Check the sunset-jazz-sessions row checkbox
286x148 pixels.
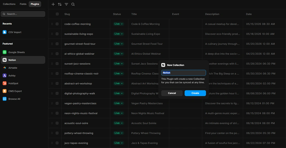point(57,64)
